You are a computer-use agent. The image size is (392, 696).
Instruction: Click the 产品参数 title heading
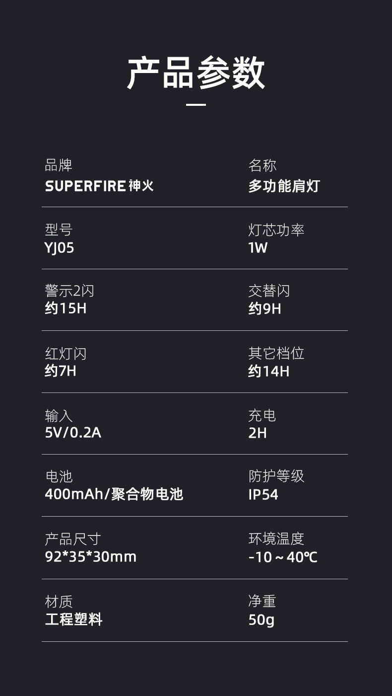[x=196, y=73]
